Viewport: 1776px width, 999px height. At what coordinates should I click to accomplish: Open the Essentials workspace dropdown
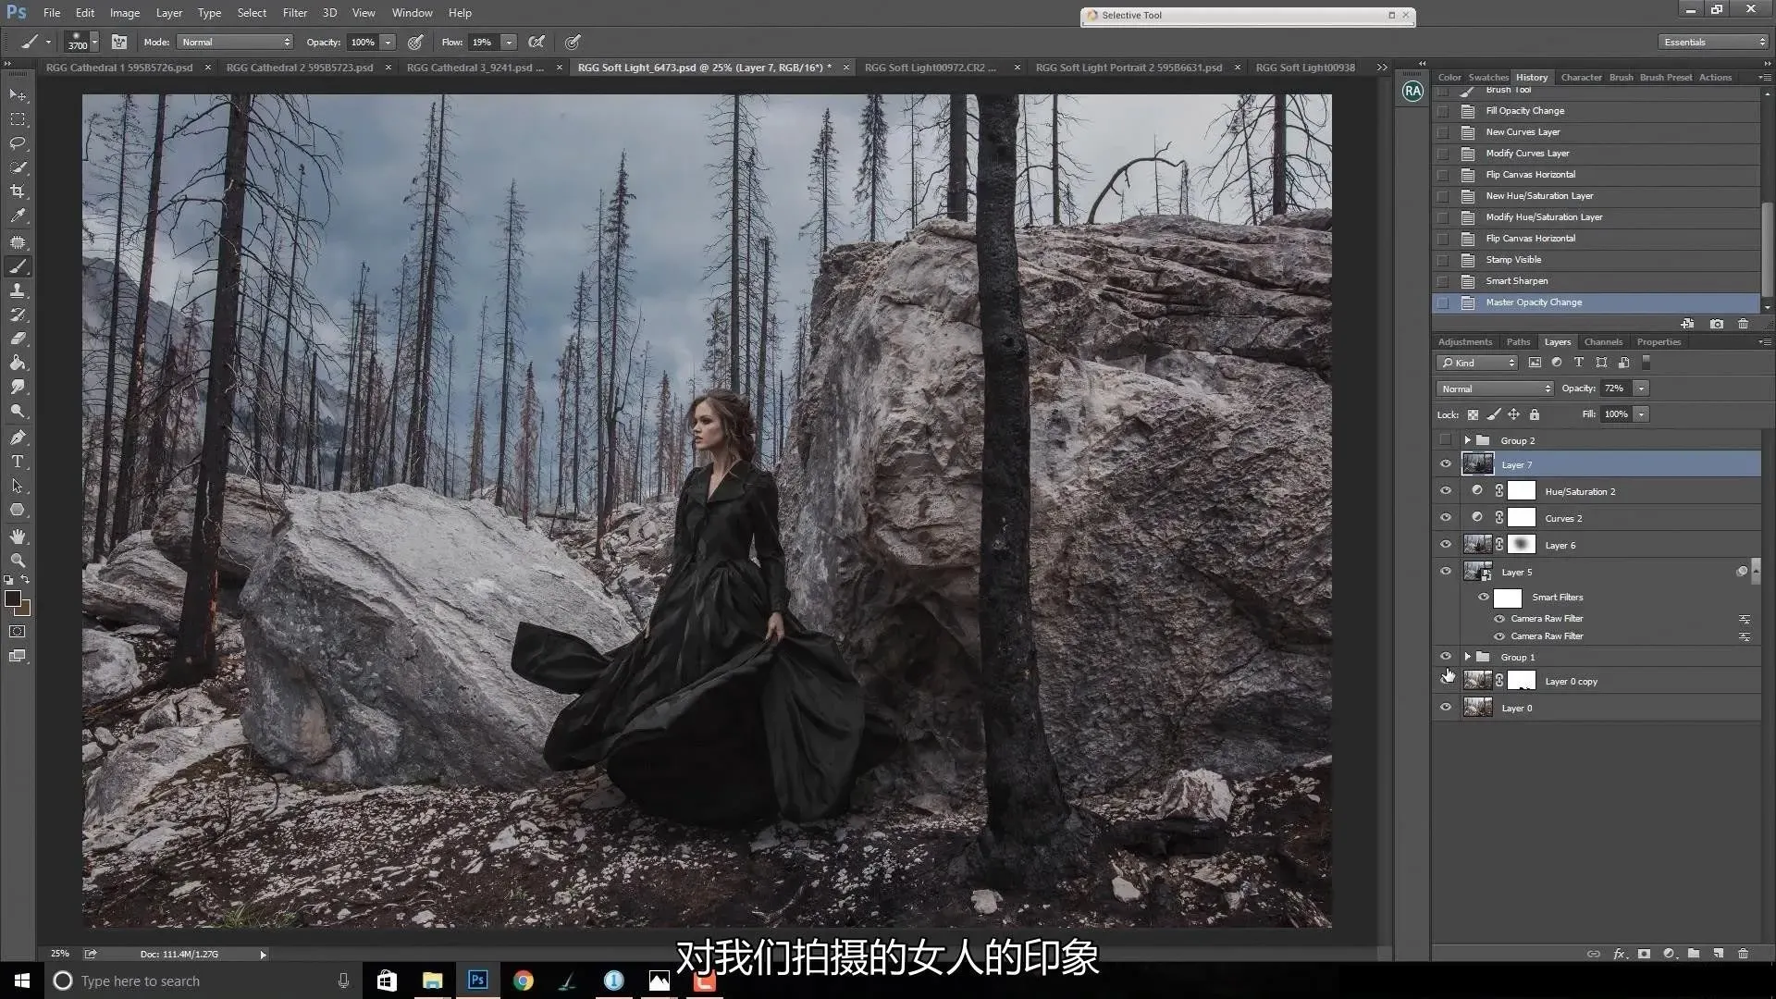click(1713, 43)
